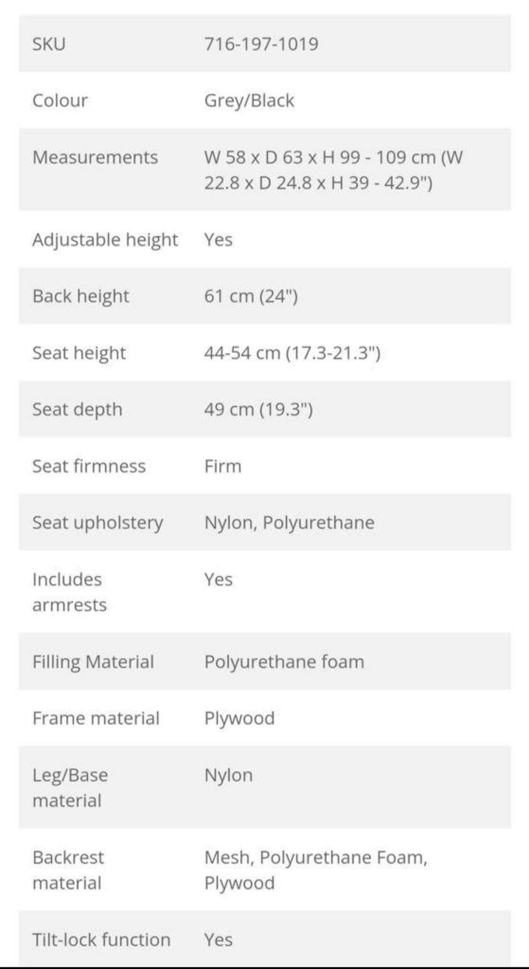Click the Polyurethane foam filling value
529x969 pixels.
click(x=284, y=662)
